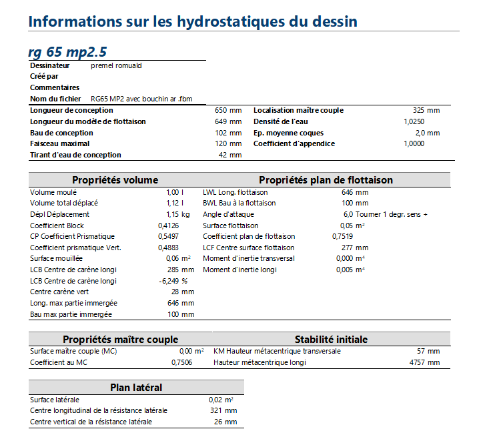This screenshot has width=479, height=437.
Task: Click 'Coefficient prismatique Vert.' value 0,4883
Action: (168, 248)
